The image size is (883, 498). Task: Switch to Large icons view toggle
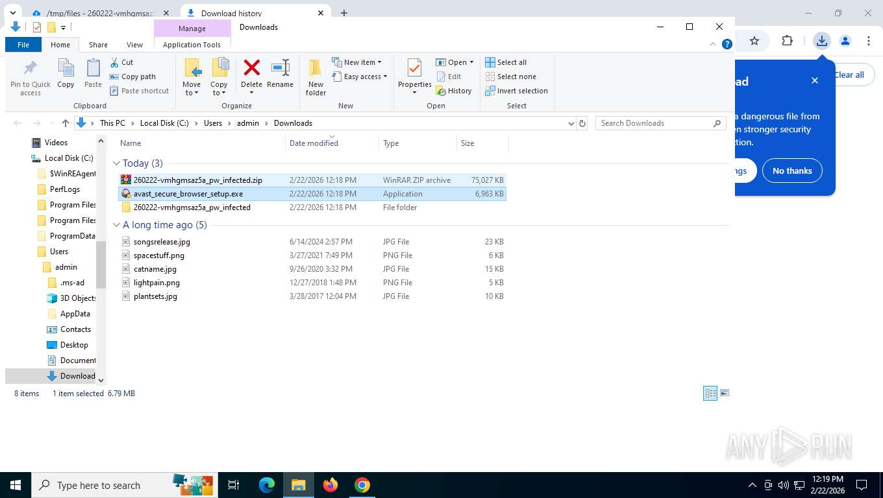tap(725, 394)
